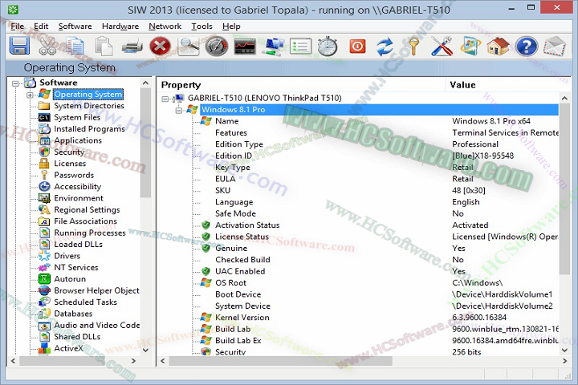This screenshot has width=578, height=385.
Task: Click the house Home toolbar icon
Action: (498, 47)
